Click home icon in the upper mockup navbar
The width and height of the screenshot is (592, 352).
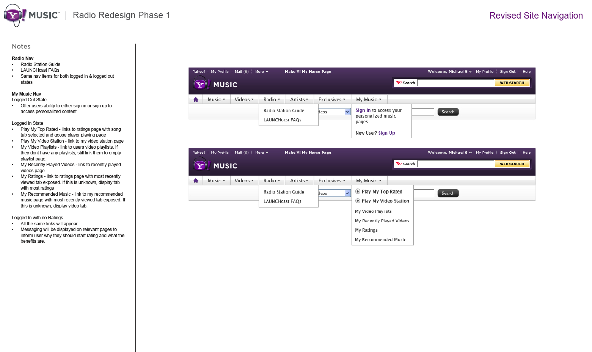(196, 99)
